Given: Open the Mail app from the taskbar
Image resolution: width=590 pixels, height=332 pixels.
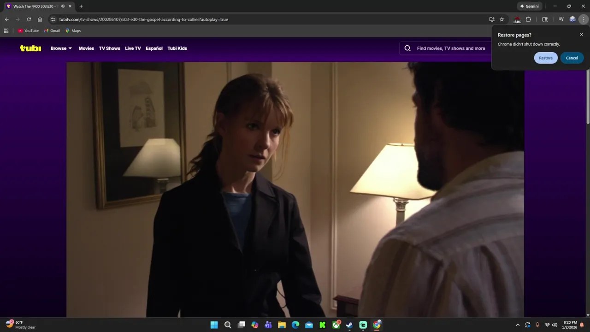Looking at the screenshot, I should tap(309, 325).
